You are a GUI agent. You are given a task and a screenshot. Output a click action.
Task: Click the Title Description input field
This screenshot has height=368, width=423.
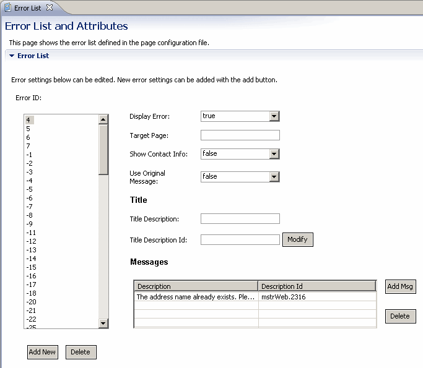pyautogui.click(x=240, y=219)
